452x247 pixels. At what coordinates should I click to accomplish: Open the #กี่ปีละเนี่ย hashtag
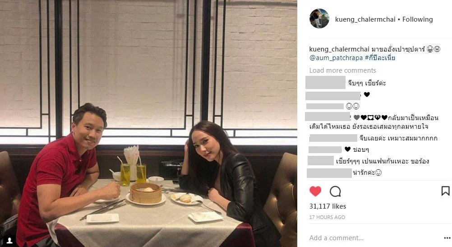click(380, 58)
